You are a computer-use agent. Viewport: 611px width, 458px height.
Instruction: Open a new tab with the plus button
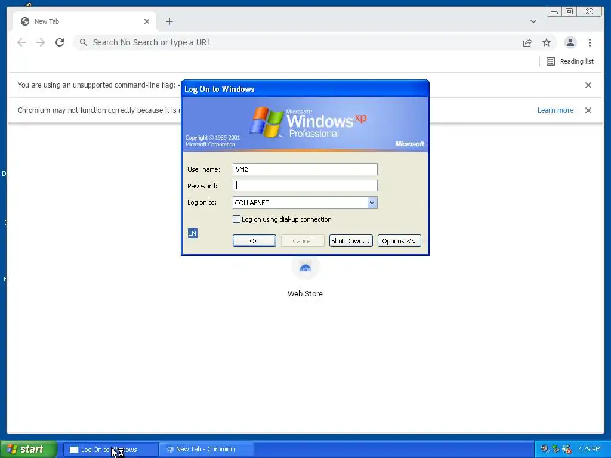(x=169, y=21)
